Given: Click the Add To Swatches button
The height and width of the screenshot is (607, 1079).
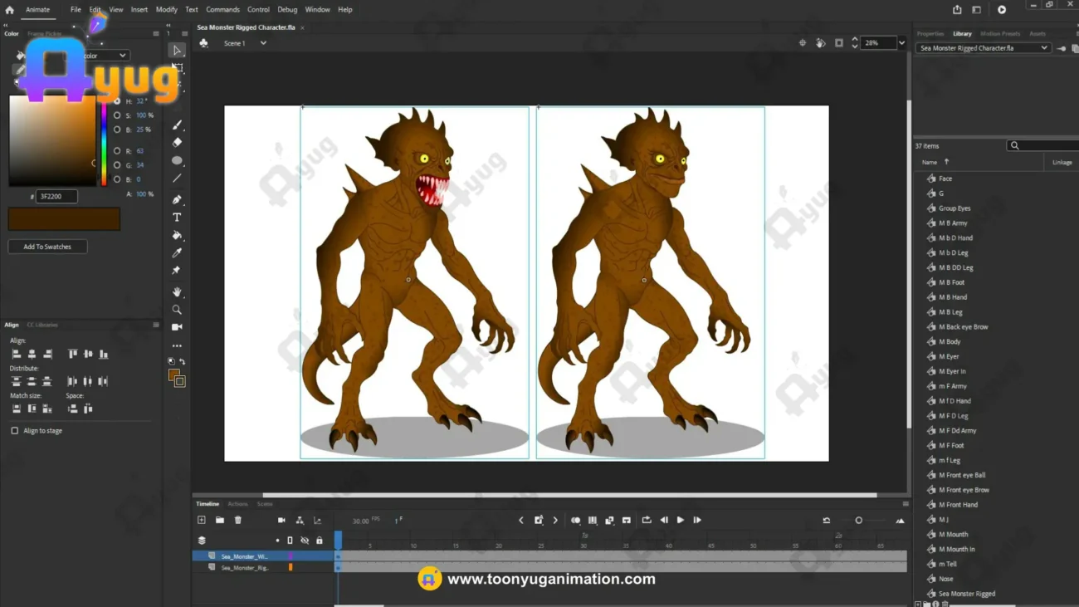Looking at the screenshot, I should pos(47,247).
